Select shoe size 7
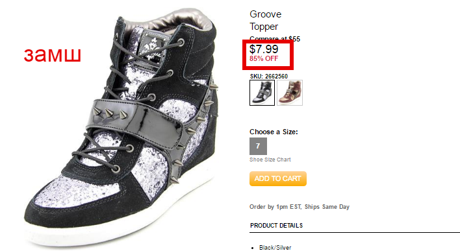 pyautogui.click(x=258, y=146)
